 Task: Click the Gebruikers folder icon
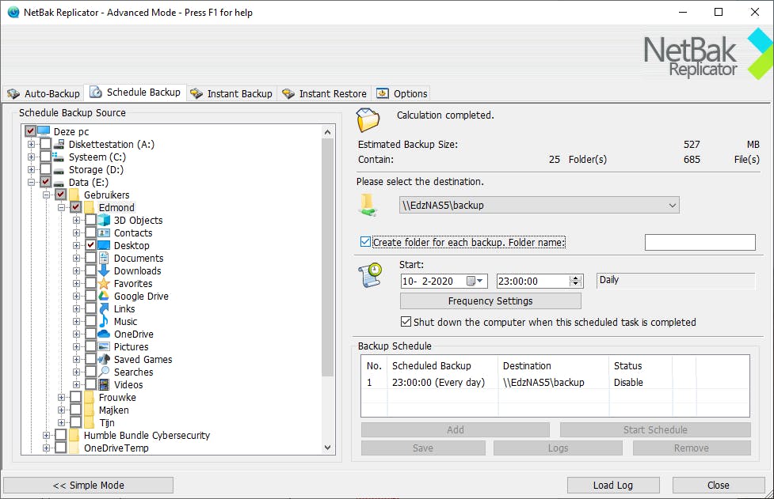pyautogui.click(x=74, y=195)
